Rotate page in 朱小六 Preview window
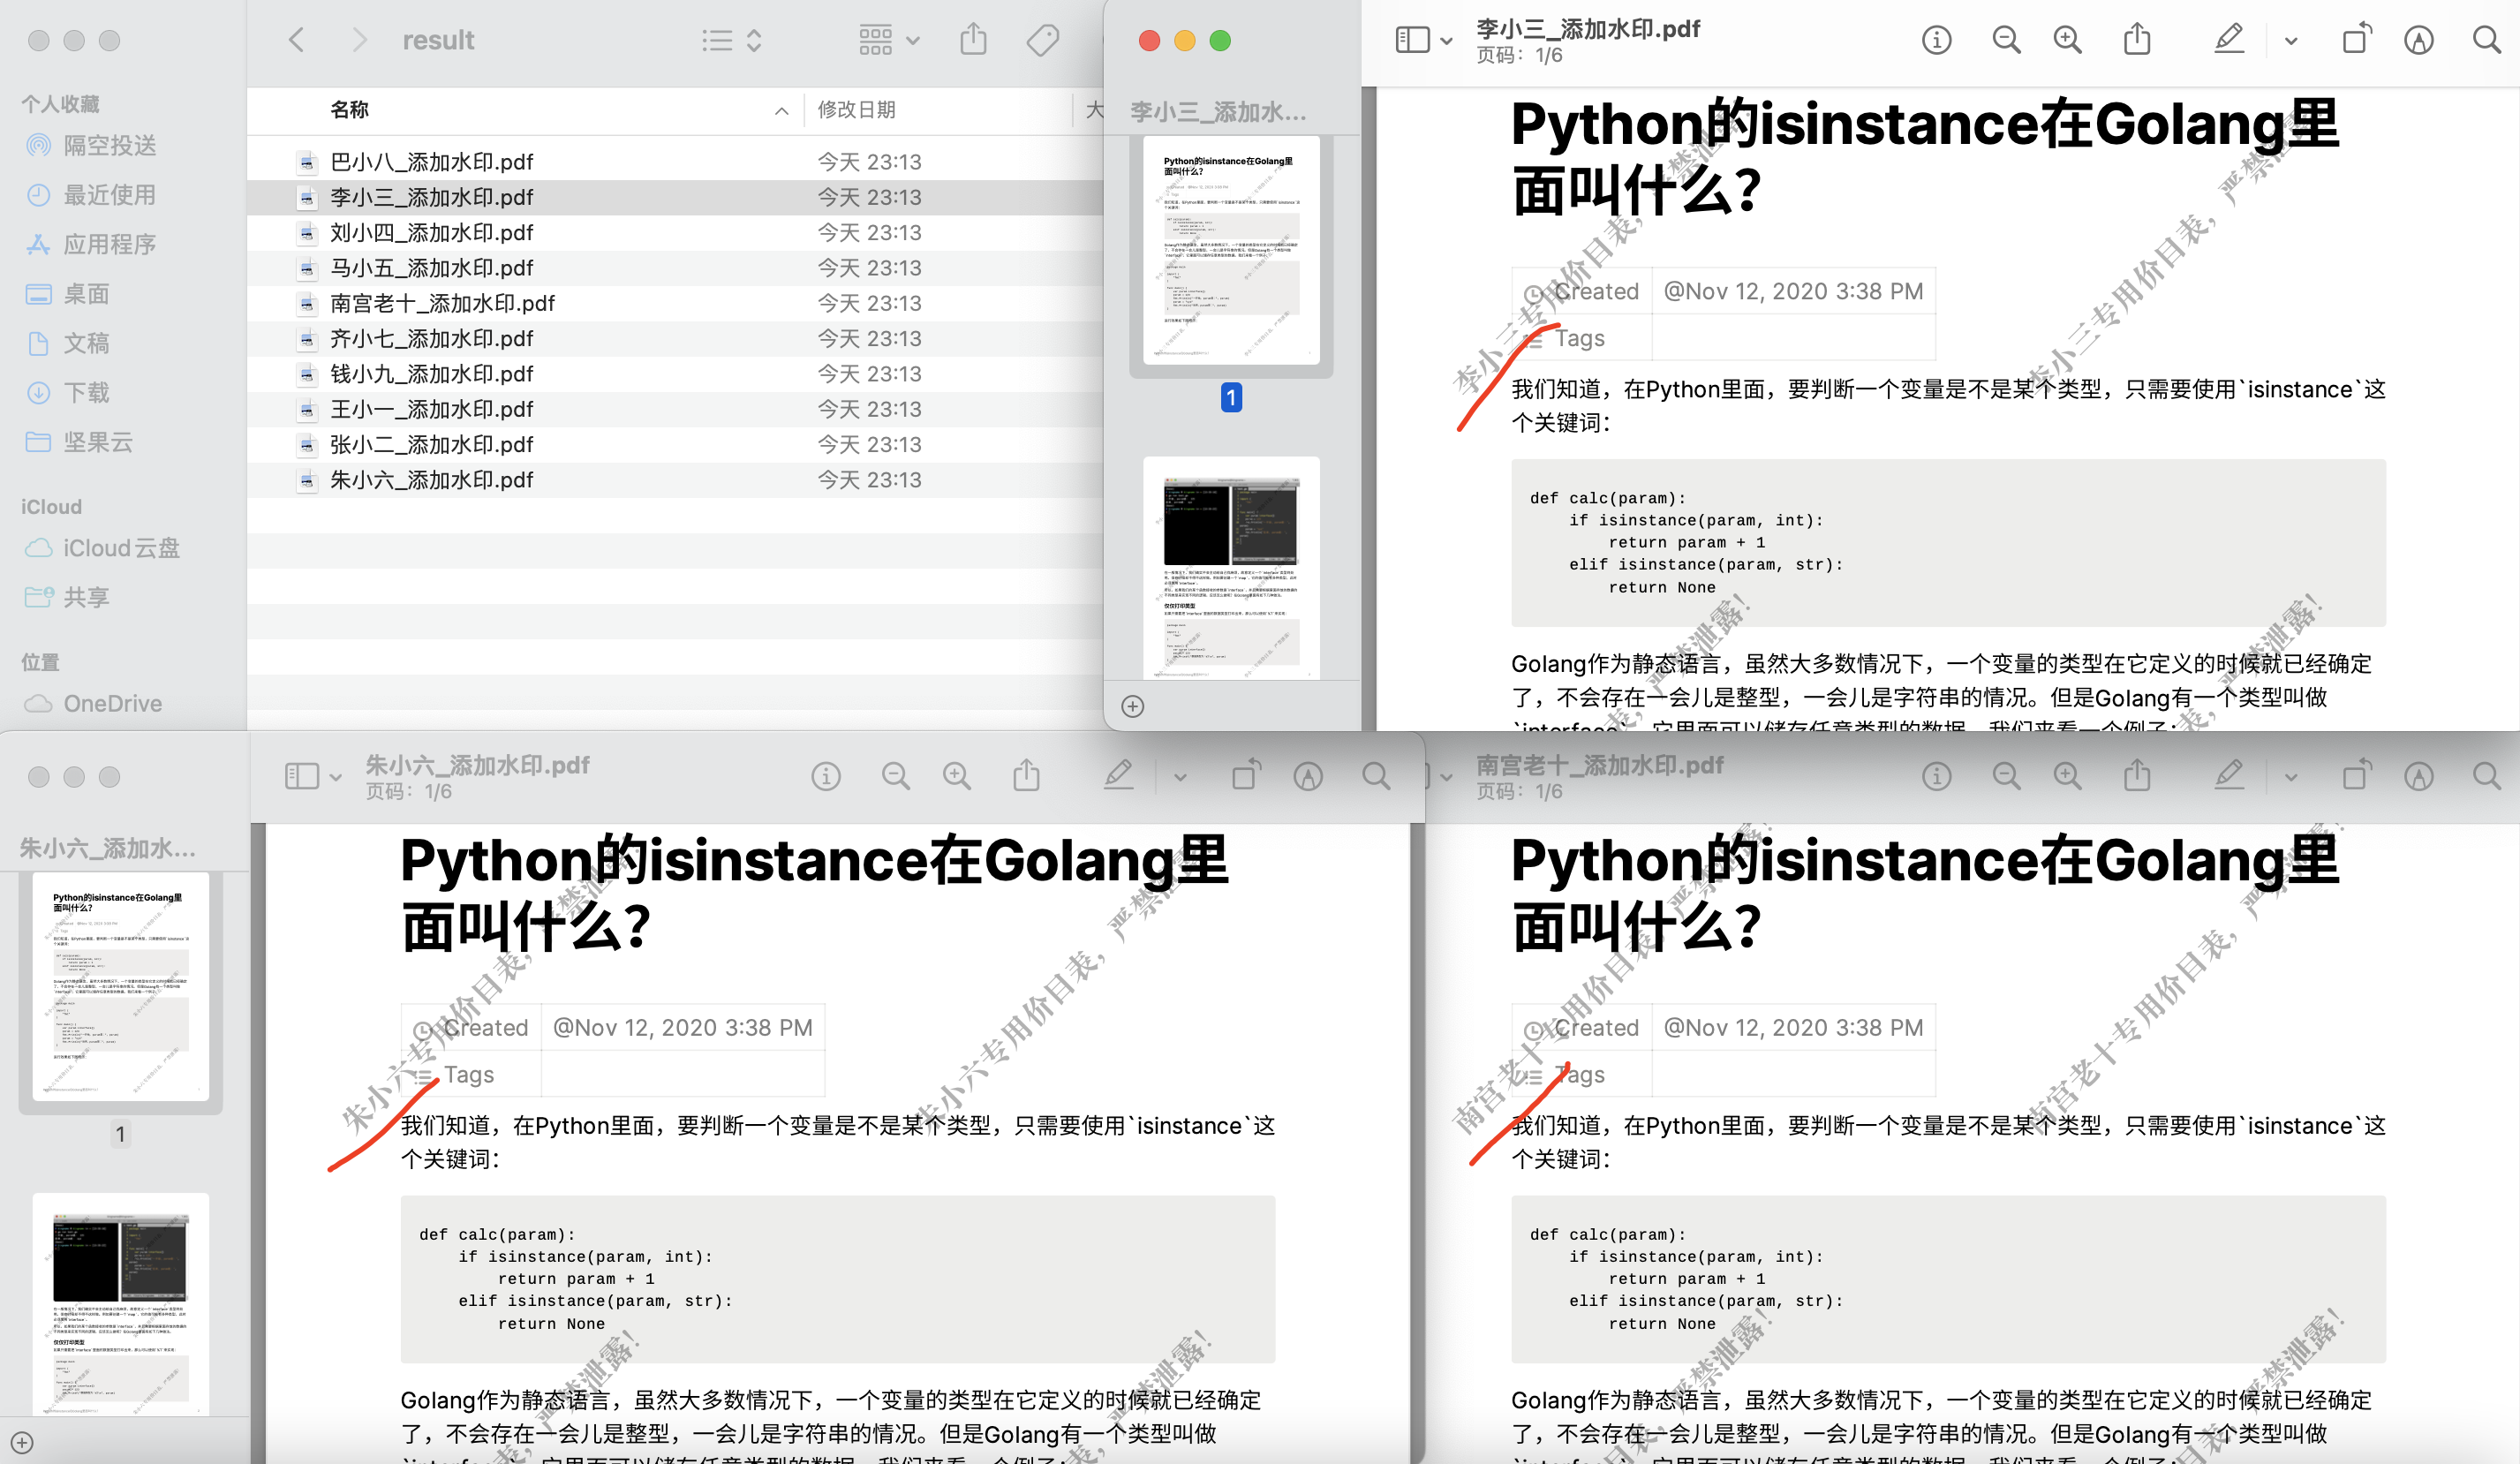Viewport: 2520px width, 1464px height. [x=1245, y=776]
